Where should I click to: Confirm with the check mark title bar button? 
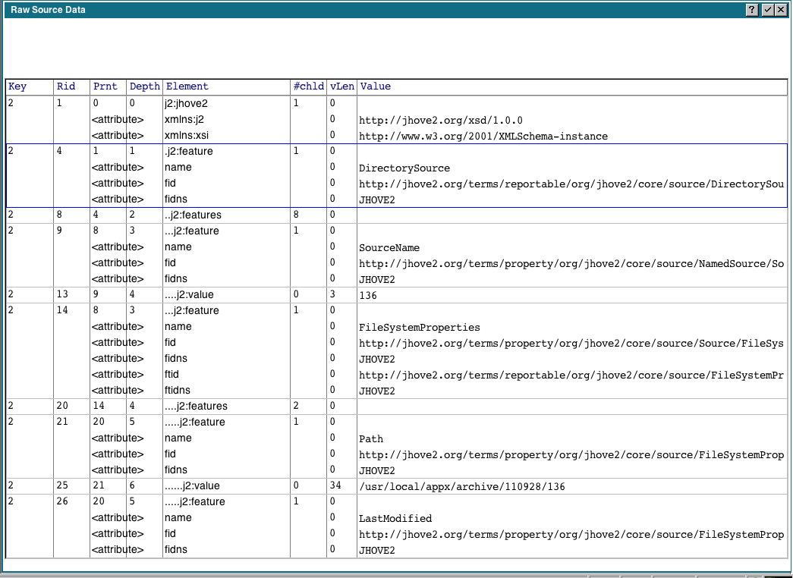pyautogui.click(x=768, y=10)
